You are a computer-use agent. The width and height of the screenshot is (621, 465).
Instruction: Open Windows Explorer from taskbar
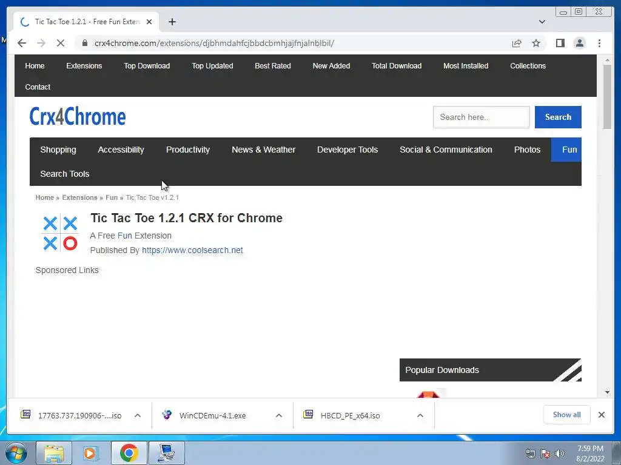[54, 453]
